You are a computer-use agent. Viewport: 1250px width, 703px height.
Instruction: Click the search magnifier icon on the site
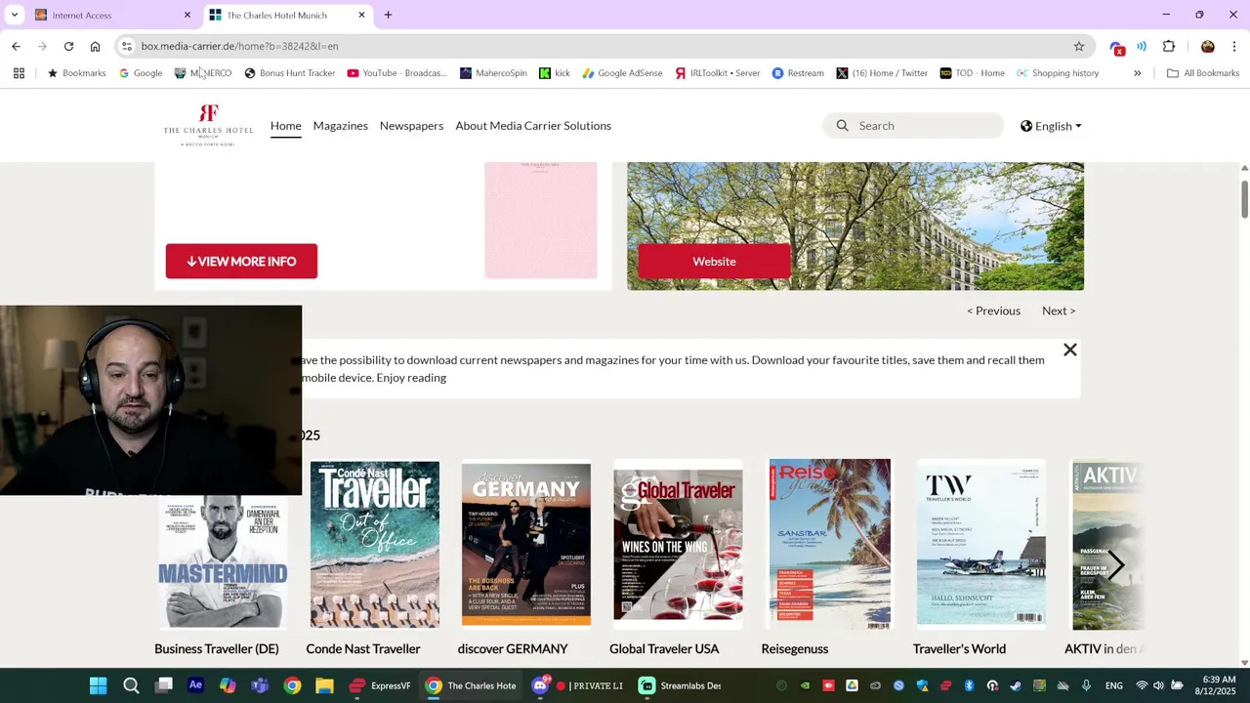[843, 126]
